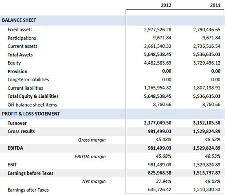This screenshot has width=225, height=195.
Task: Select the 2012 Turnover value 2,177,049.50
Action: pyautogui.click(x=158, y=123)
